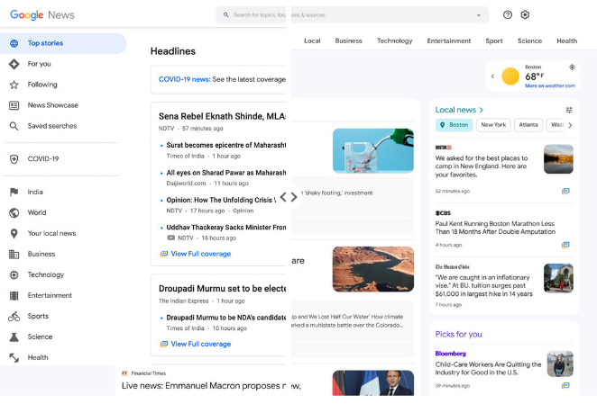Open Sena Rebel Eknath Shinde headline
Viewport: 597px width, 404px height.
point(222,116)
